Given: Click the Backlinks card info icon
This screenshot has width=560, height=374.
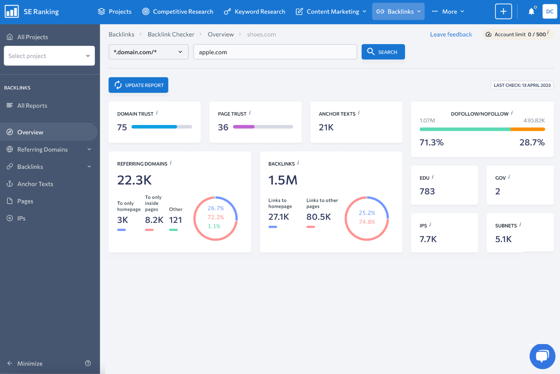Looking at the screenshot, I should click(298, 163).
